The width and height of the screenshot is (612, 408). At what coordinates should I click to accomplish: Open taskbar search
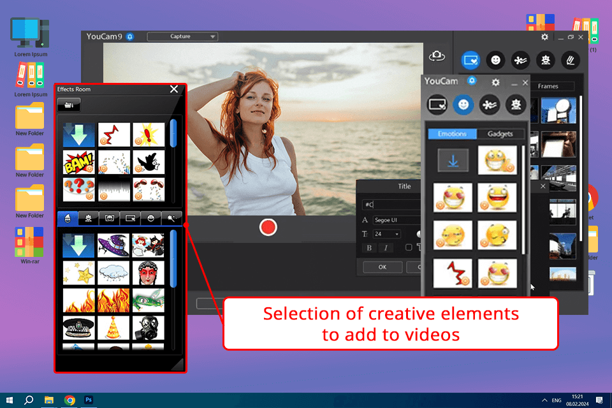click(29, 400)
